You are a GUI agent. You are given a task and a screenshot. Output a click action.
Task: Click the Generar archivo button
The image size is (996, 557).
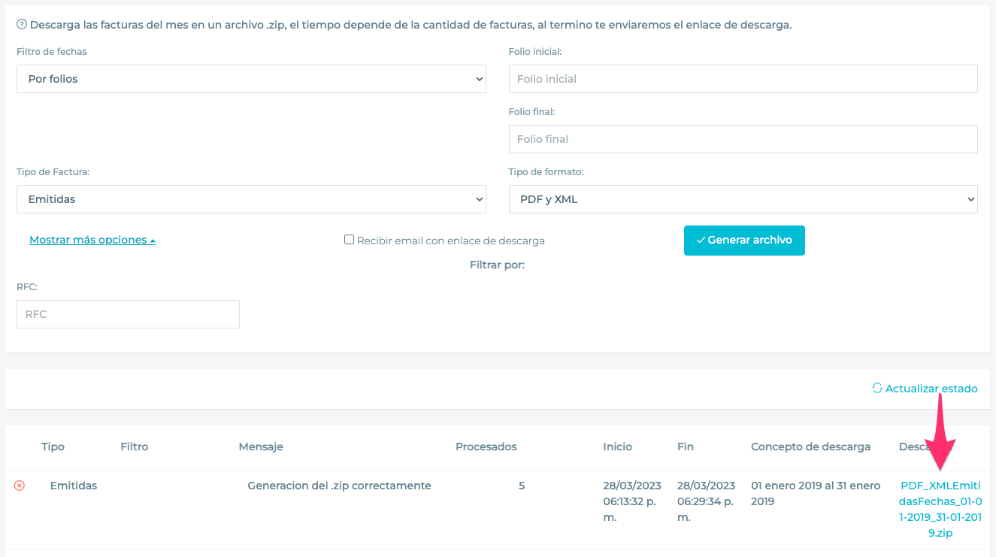click(744, 241)
